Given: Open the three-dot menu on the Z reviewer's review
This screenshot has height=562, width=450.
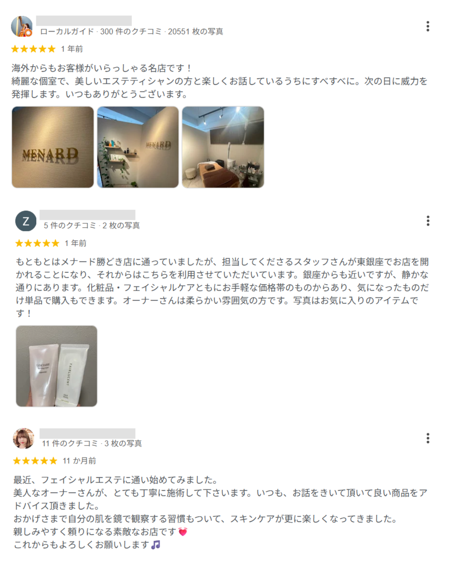Looking at the screenshot, I should tap(427, 221).
